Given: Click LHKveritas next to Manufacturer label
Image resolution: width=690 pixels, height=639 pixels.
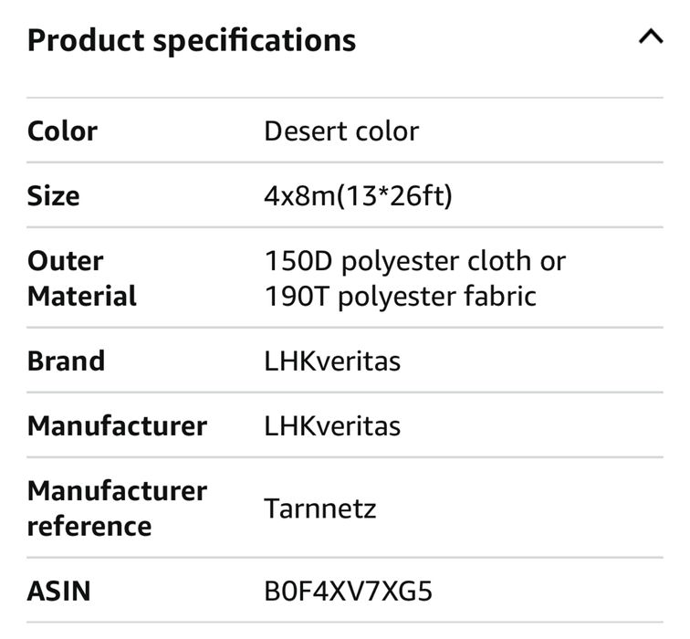Looking at the screenshot, I should click(x=332, y=425).
